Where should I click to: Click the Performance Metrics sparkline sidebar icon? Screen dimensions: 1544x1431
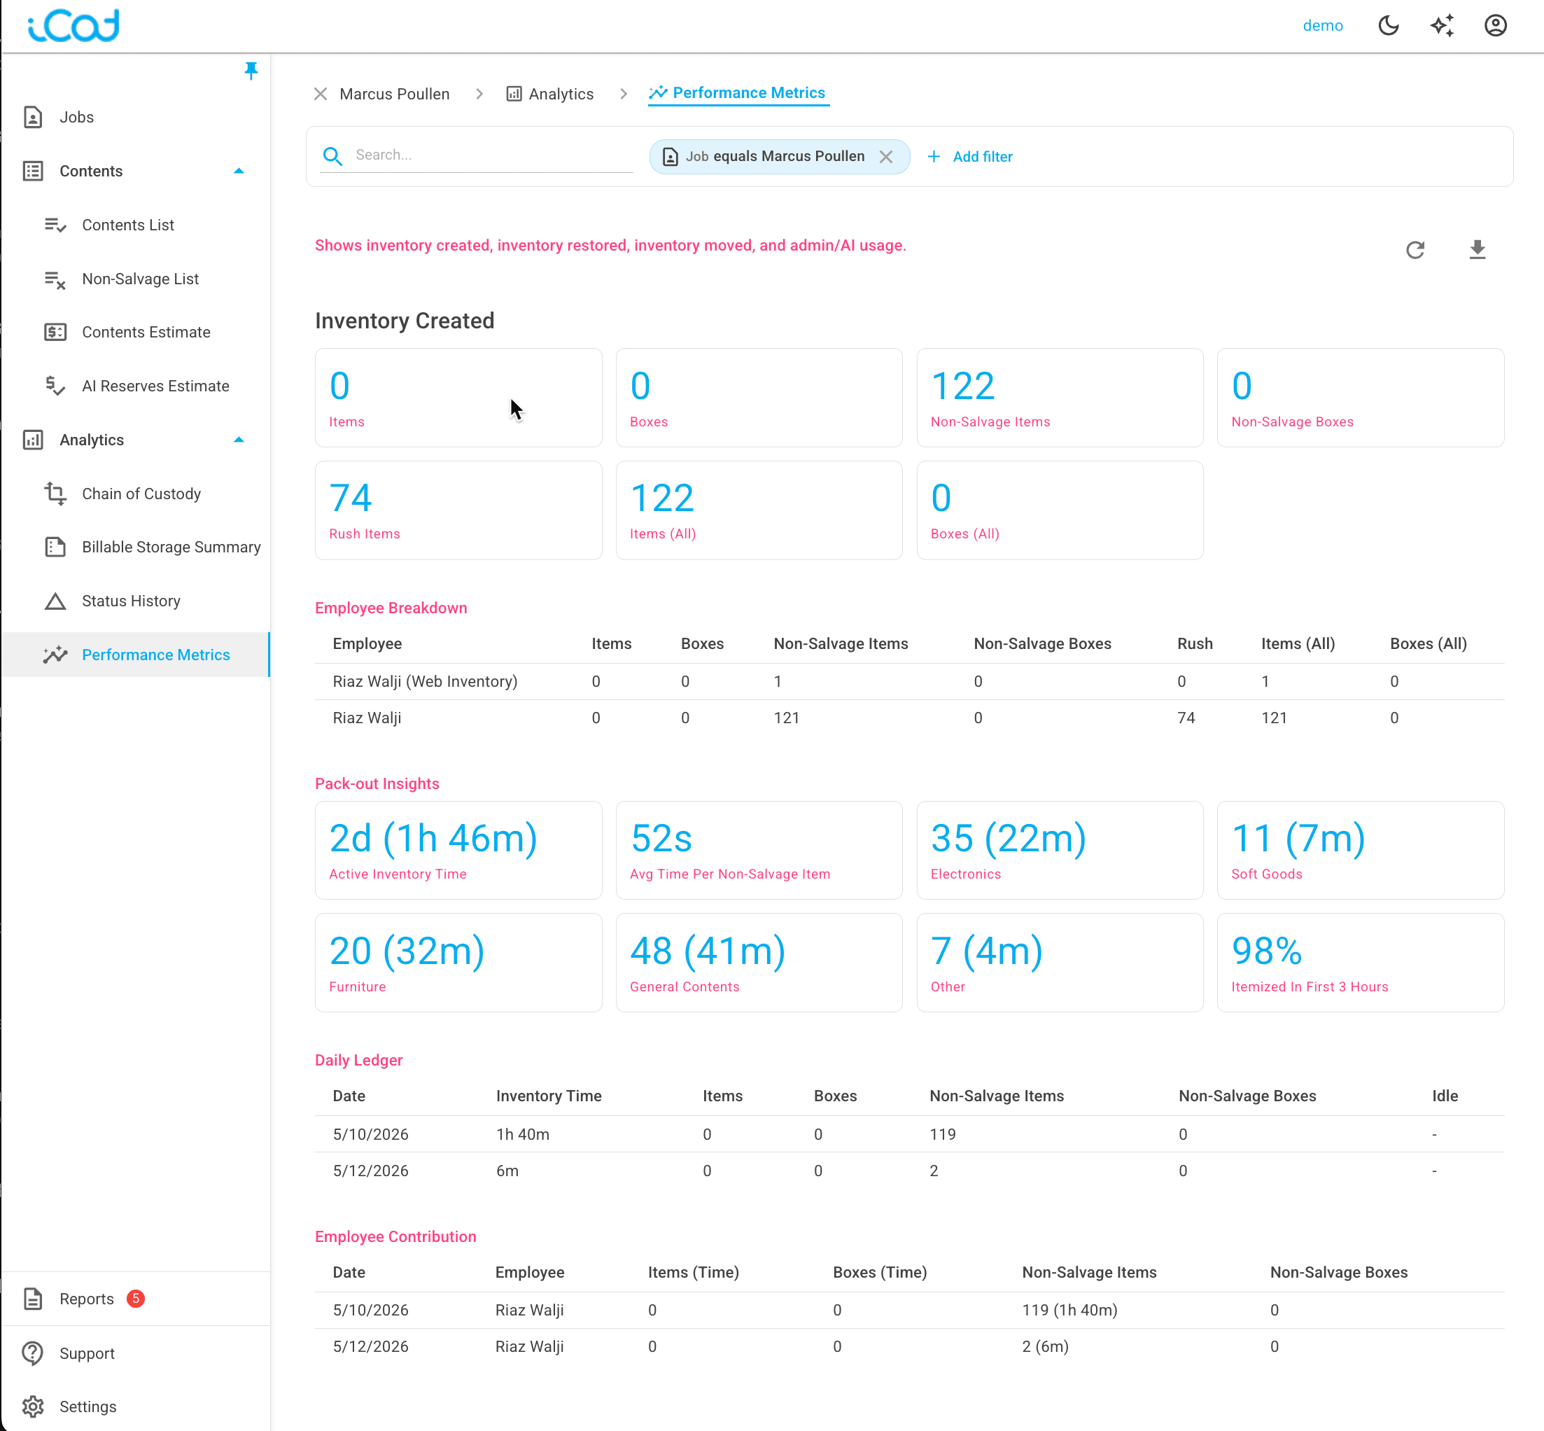pos(55,655)
